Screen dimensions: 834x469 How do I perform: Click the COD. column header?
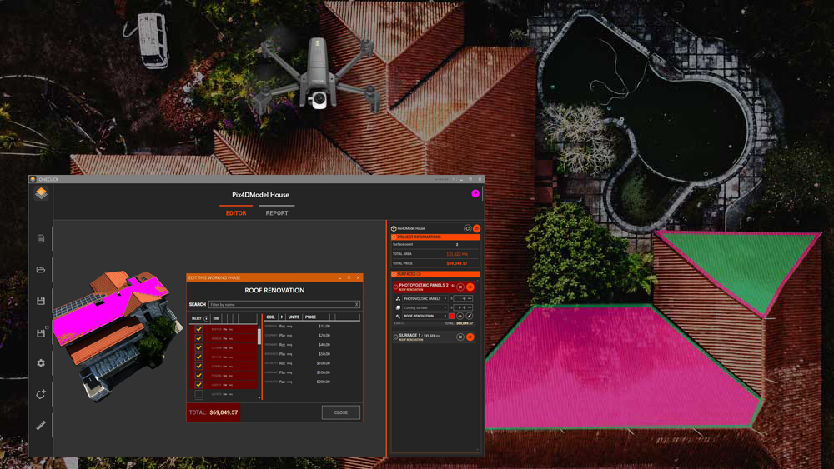coord(271,317)
